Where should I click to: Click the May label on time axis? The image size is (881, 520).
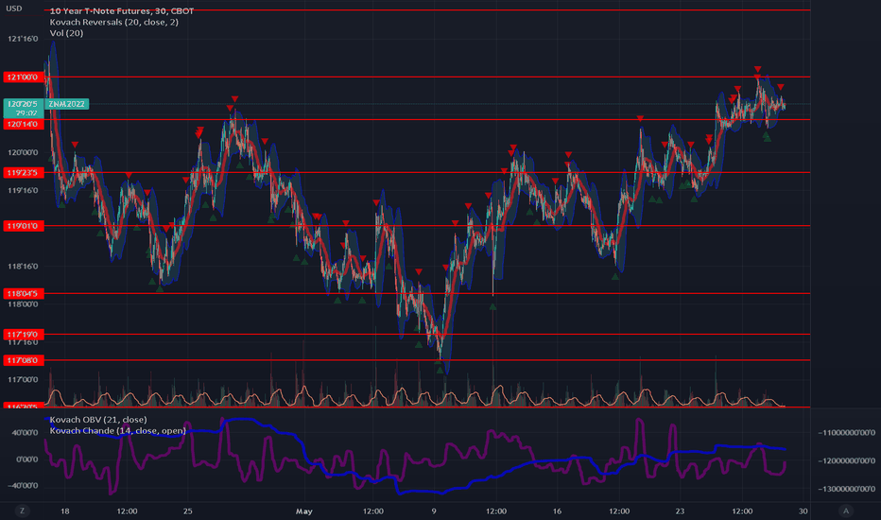304,511
